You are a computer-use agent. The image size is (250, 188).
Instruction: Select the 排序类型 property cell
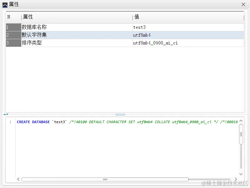click(77, 43)
